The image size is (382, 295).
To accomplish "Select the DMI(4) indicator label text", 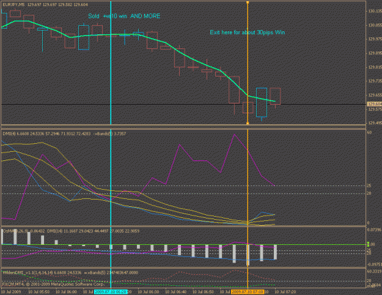I will pyautogui.click(x=64, y=133).
